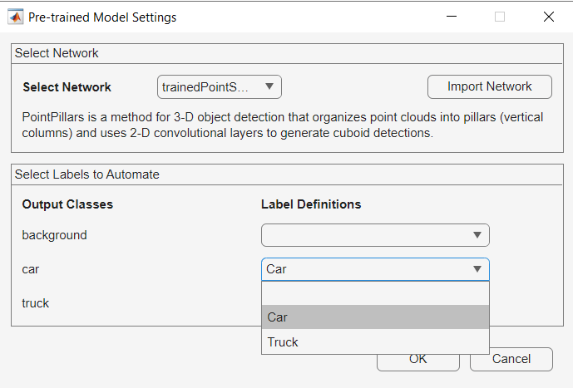Image resolution: width=573 pixels, height=388 pixels.
Task: Click the Select Labels to Automate panel title
Action: (x=87, y=174)
